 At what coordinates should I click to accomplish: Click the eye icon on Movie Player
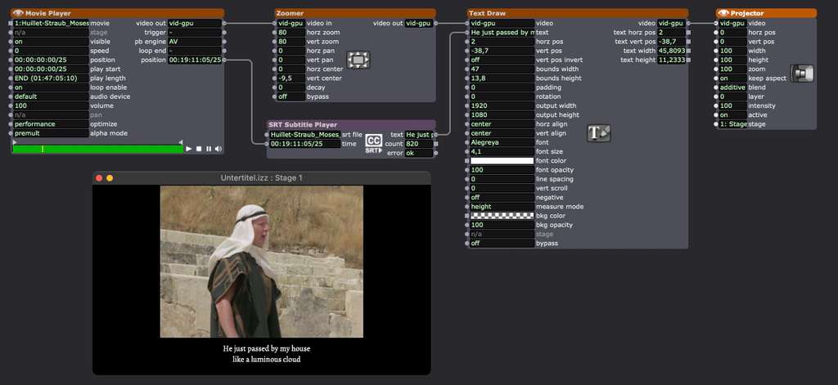(x=18, y=14)
